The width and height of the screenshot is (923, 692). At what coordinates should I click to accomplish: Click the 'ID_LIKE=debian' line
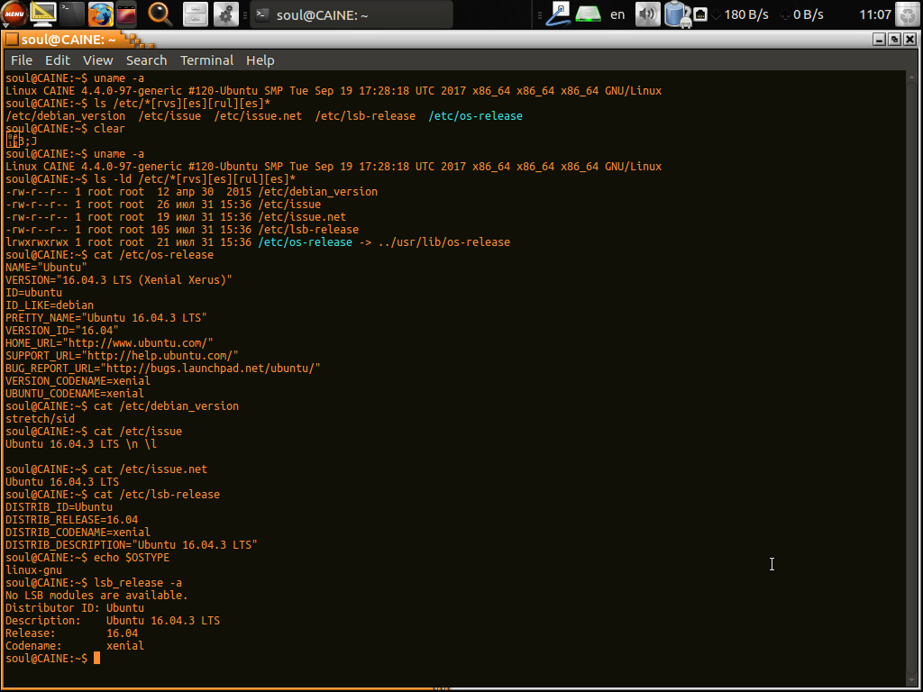(x=50, y=305)
